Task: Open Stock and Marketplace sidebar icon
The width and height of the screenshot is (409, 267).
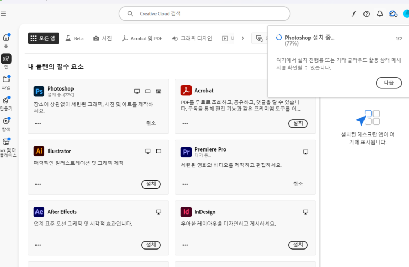Action: point(6,141)
